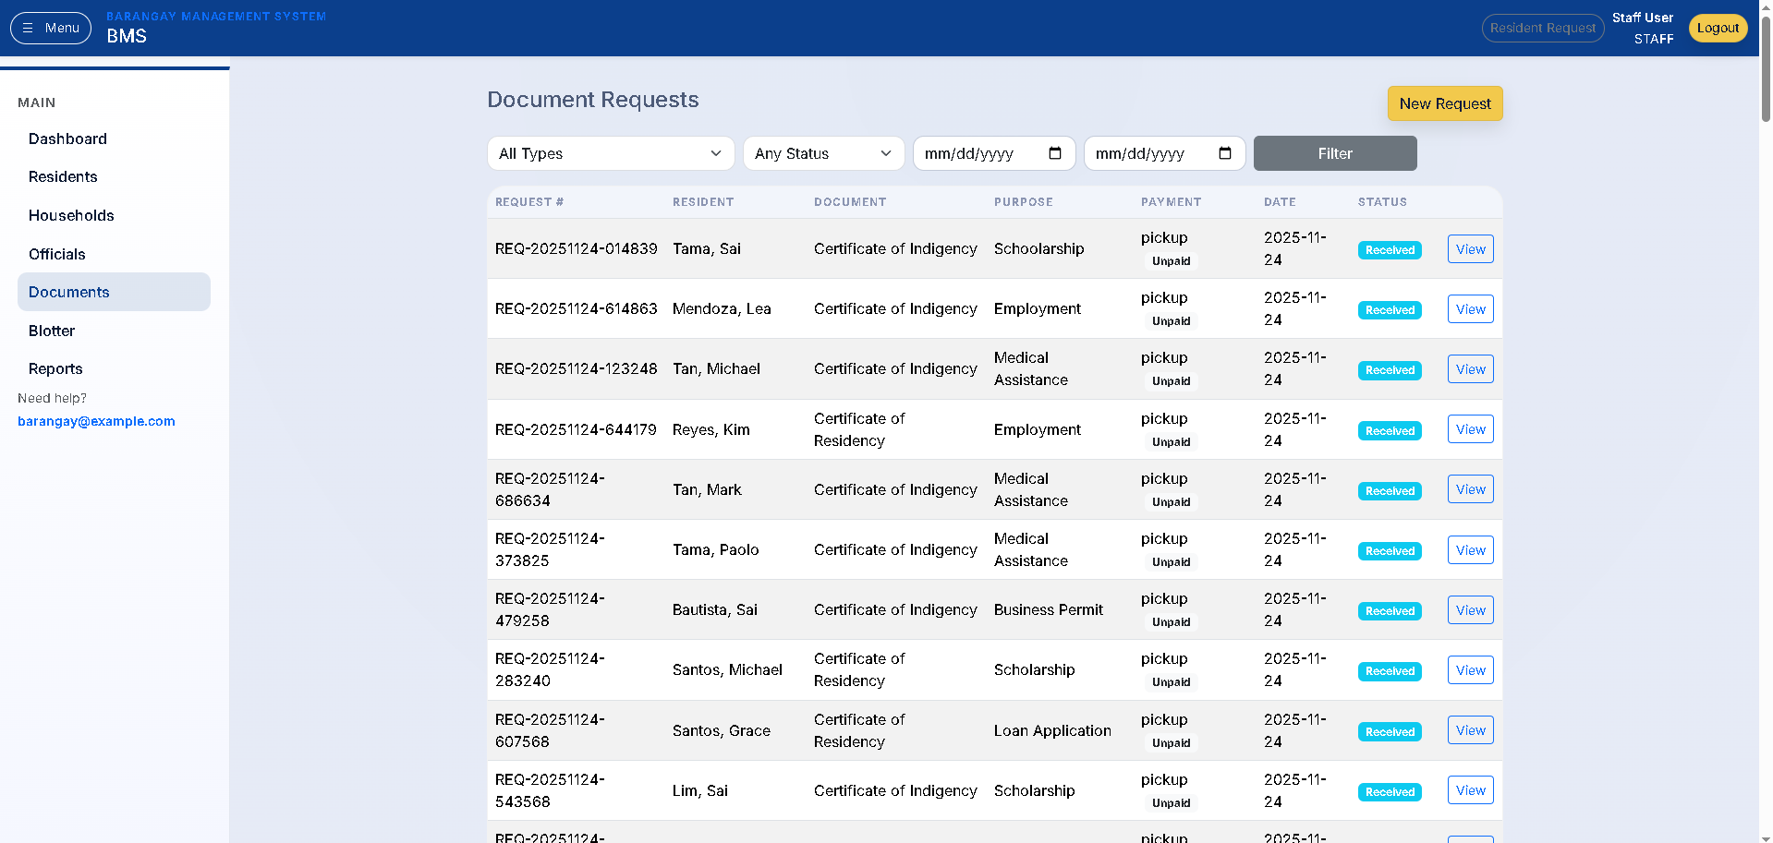Click the New Request button
Screen dimensions: 1773x843
[x=1444, y=103]
